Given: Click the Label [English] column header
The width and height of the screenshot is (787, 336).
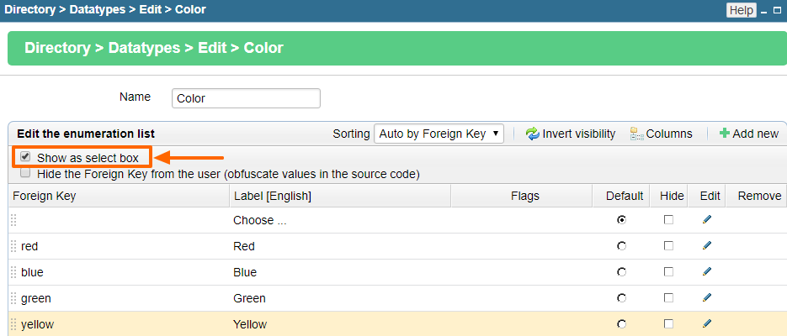Looking at the screenshot, I should 273,196.
